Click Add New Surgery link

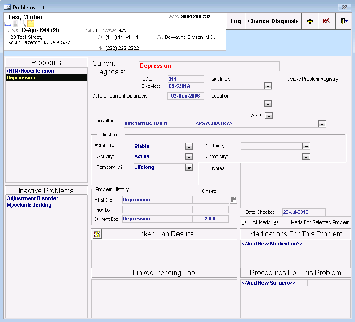pos(268,283)
